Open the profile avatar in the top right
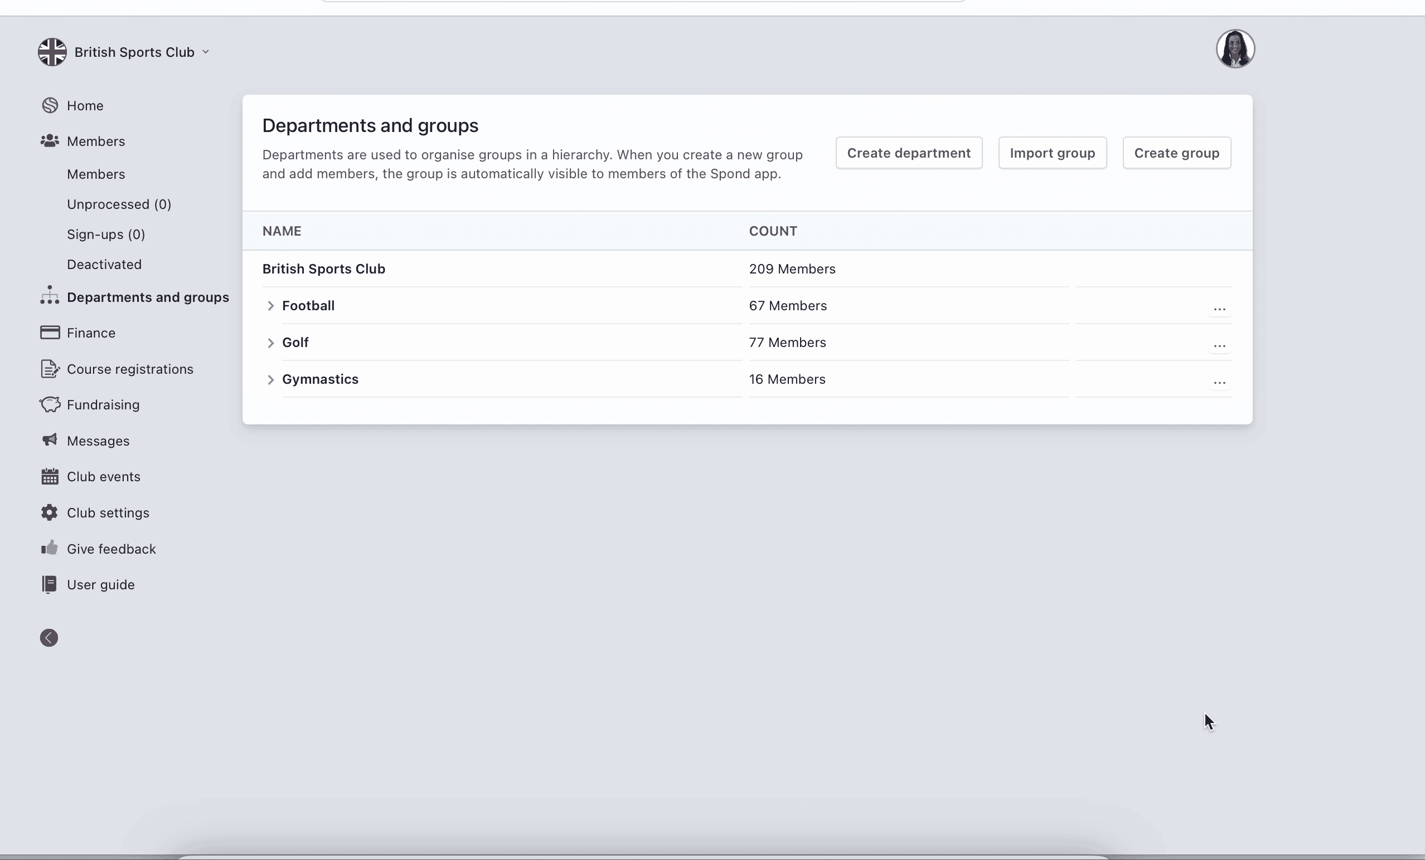The image size is (1425, 860). 1235,48
